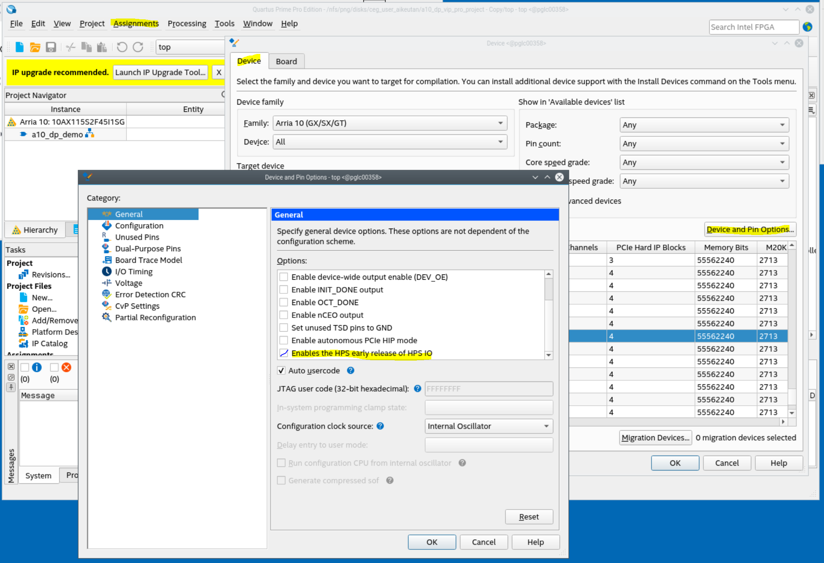Click the Reset button
Screen dimensions: 824x563
529,517
